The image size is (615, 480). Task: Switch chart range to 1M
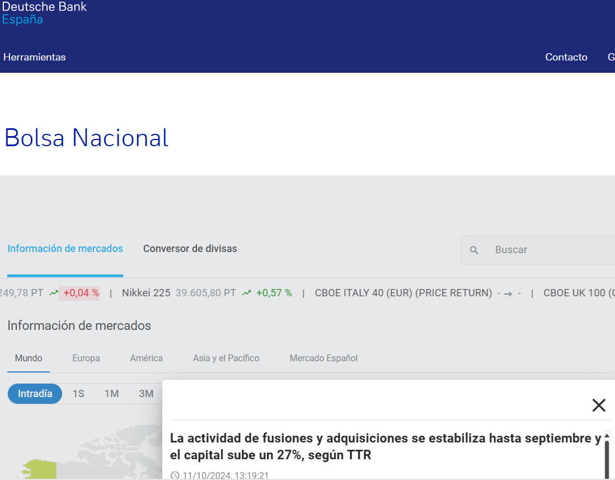click(111, 394)
